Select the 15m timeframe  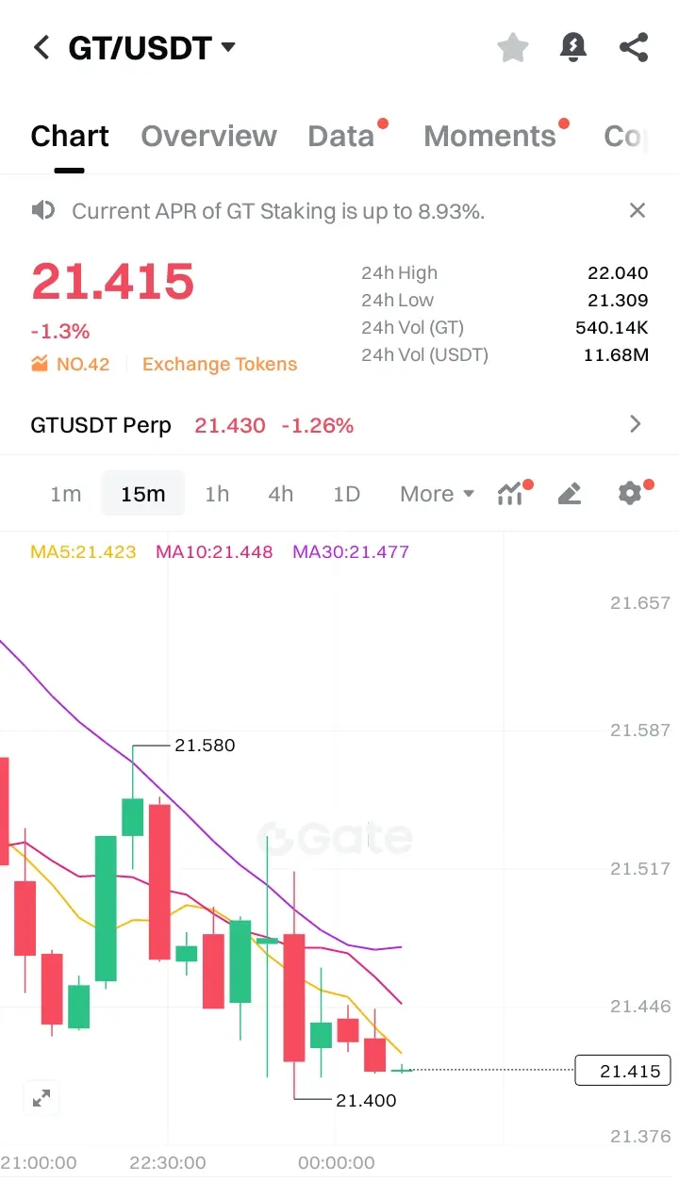click(x=142, y=494)
